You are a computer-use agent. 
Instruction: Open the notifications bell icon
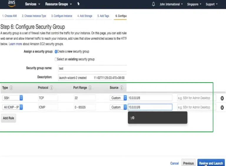[x=153, y=4]
